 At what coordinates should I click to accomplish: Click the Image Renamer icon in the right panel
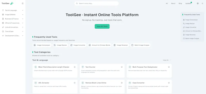(184, 35)
